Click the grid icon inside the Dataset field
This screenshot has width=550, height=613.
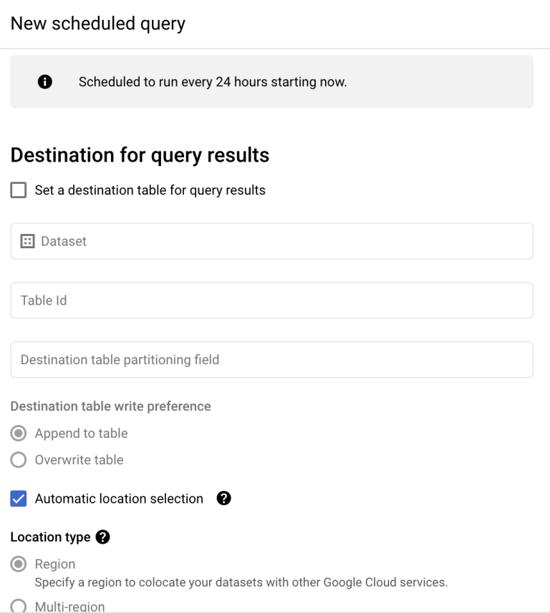click(x=28, y=242)
